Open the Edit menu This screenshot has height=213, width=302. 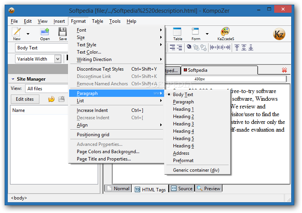tap(28, 21)
